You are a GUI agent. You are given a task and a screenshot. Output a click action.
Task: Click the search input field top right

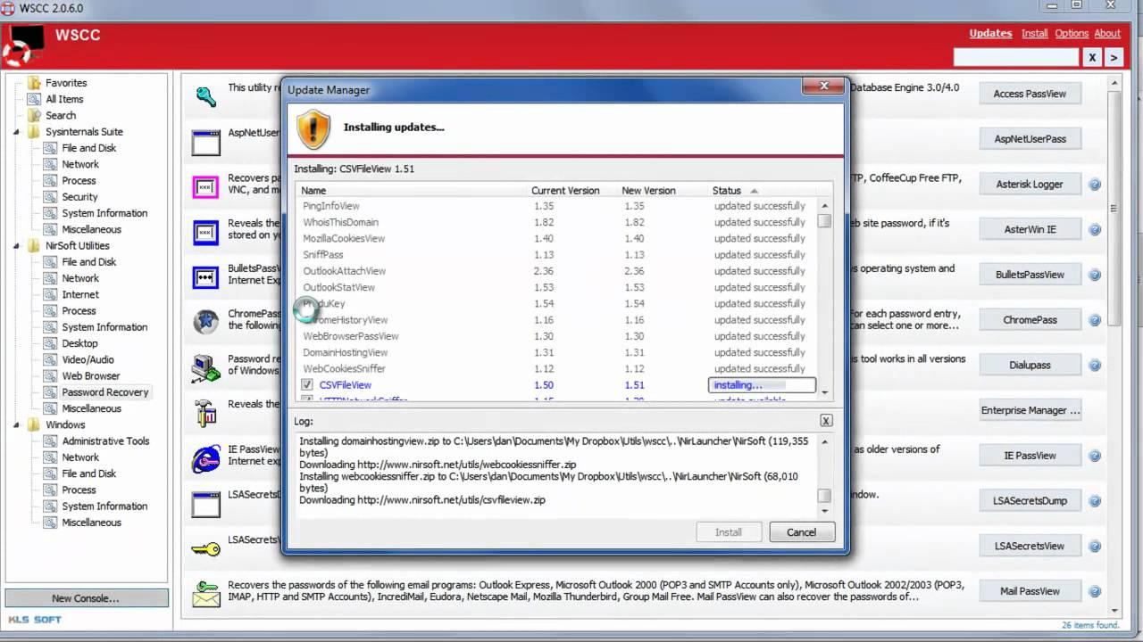tap(1016, 56)
